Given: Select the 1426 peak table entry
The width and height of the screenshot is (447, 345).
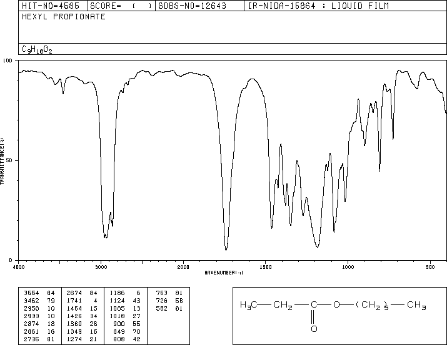Looking at the screenshot, I should 82,316.
